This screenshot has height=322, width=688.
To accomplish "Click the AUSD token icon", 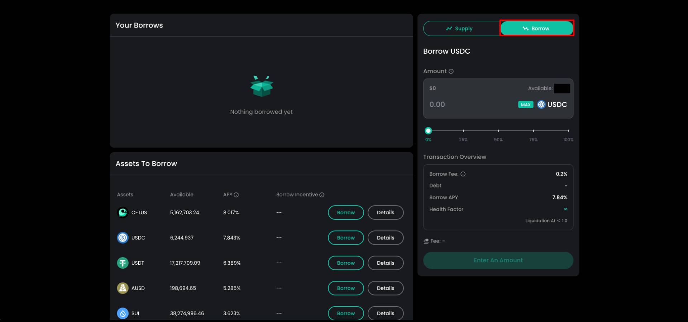I will point(123,288).
